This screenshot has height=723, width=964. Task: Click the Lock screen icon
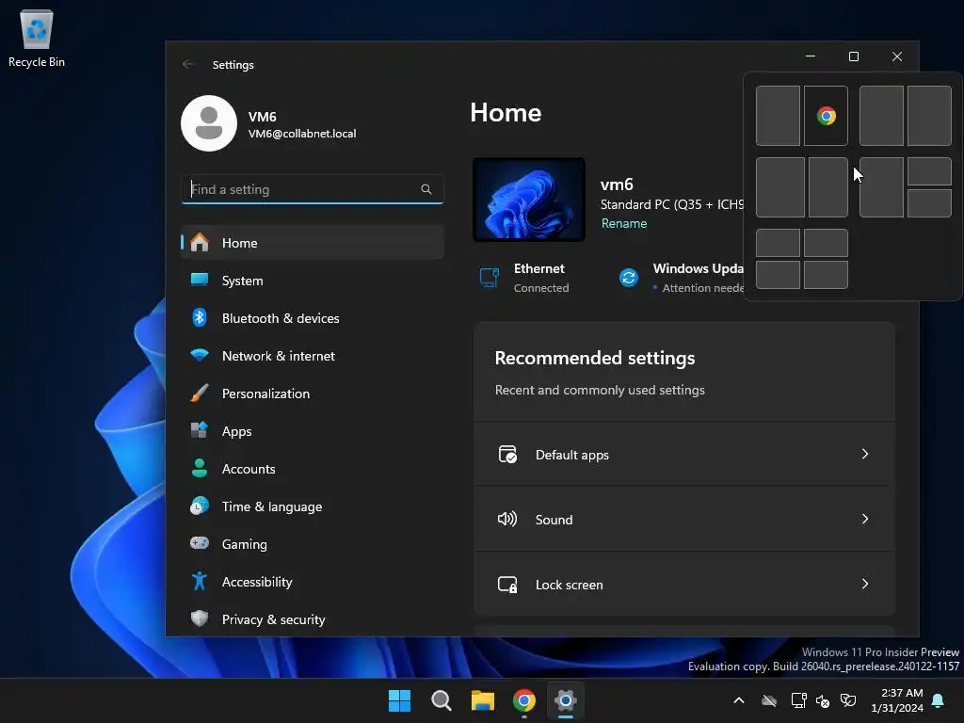[x=507, y=584]
